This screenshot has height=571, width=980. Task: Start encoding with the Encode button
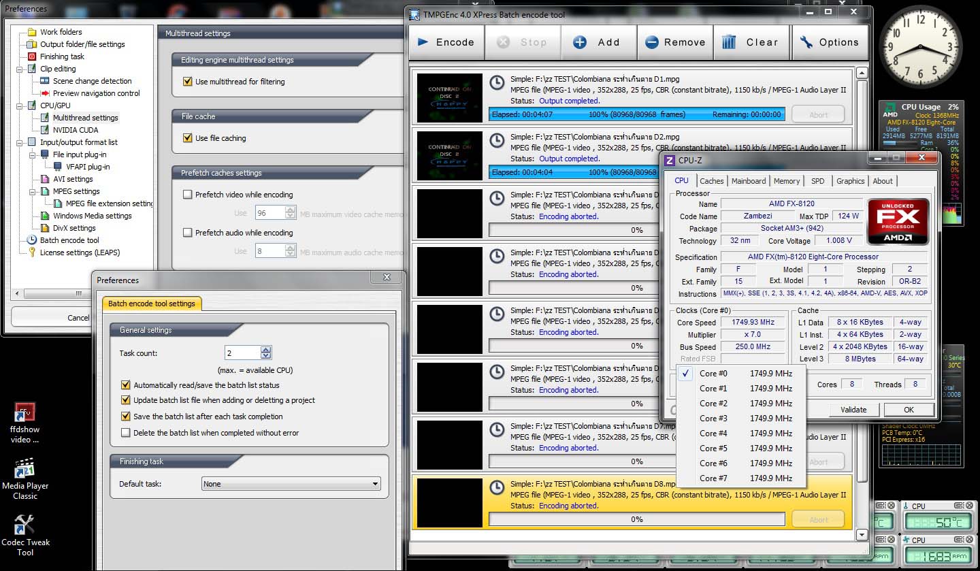(446, 42)
